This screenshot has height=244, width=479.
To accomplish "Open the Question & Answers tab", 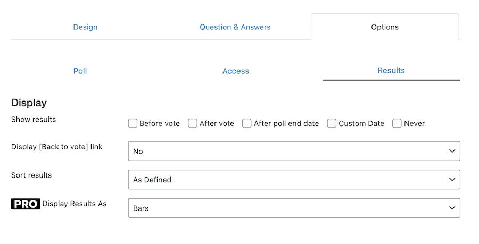I will pos(235,27).
